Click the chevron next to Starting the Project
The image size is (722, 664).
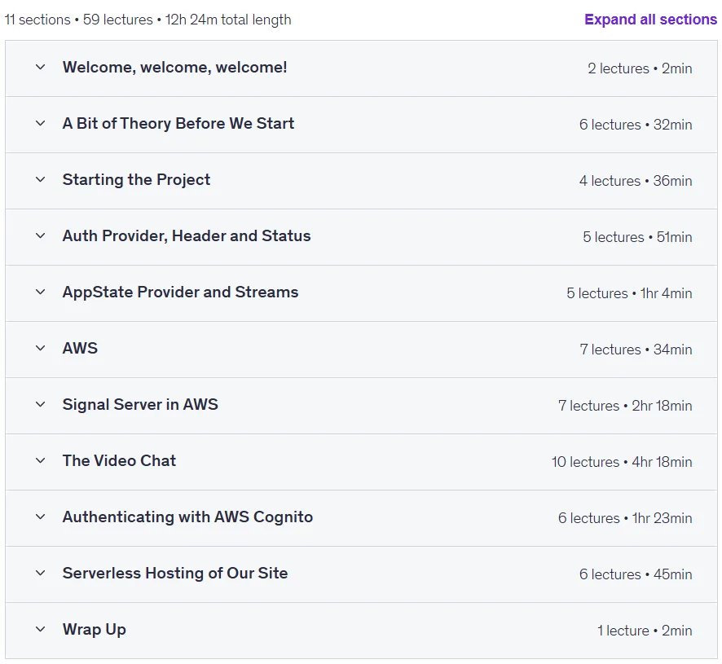coord(41,179)
